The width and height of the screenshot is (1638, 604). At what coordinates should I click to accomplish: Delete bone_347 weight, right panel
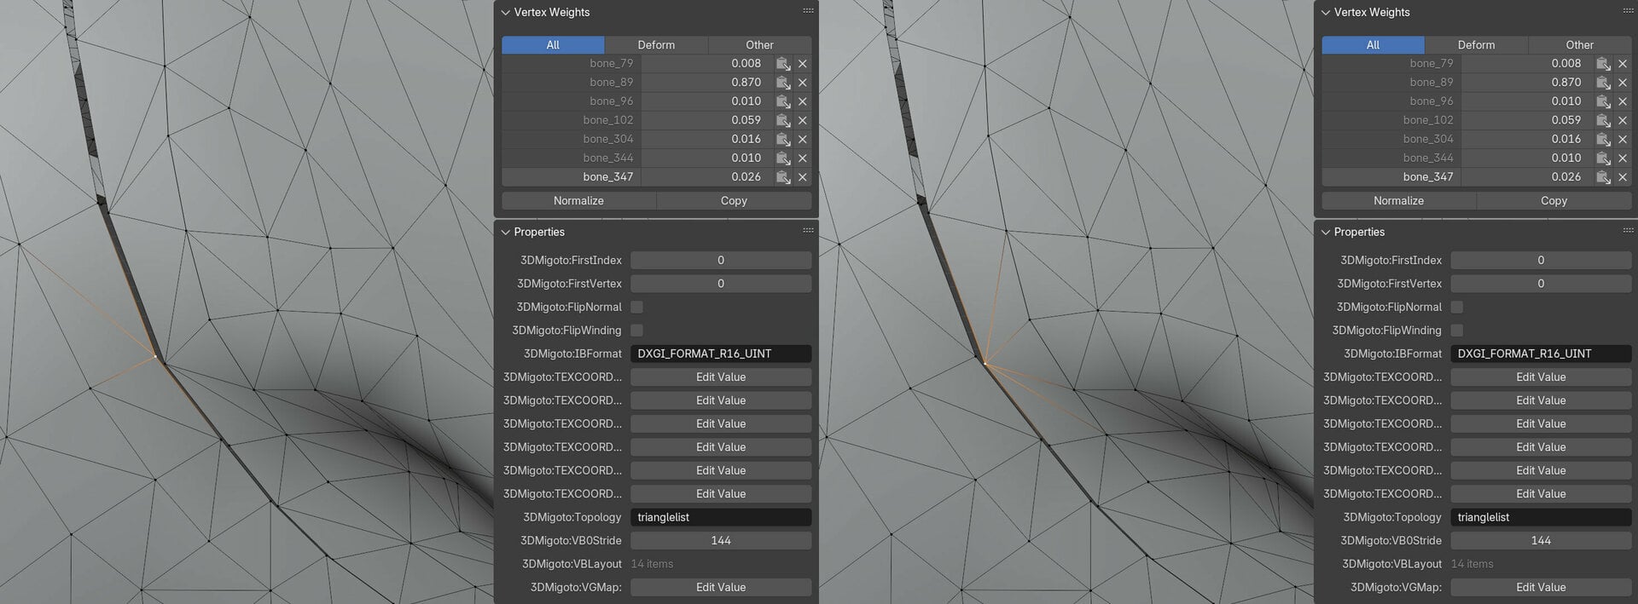1622,177
